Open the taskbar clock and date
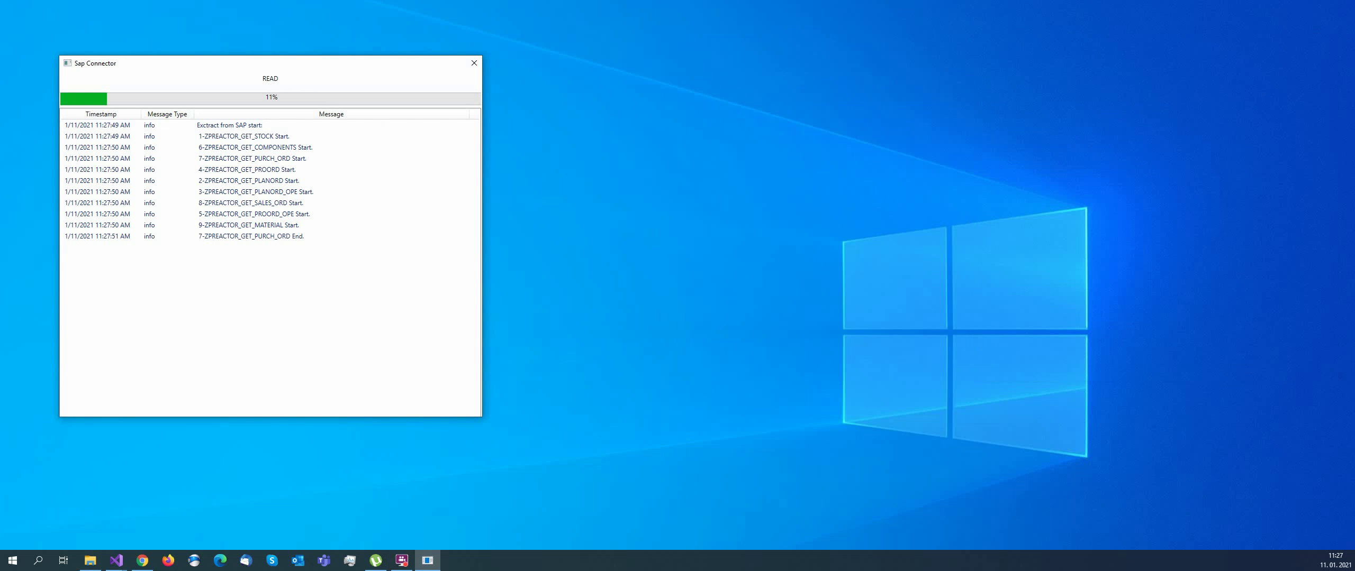The width and height of the screenshot is (1355, 571). click(1335, 560)
